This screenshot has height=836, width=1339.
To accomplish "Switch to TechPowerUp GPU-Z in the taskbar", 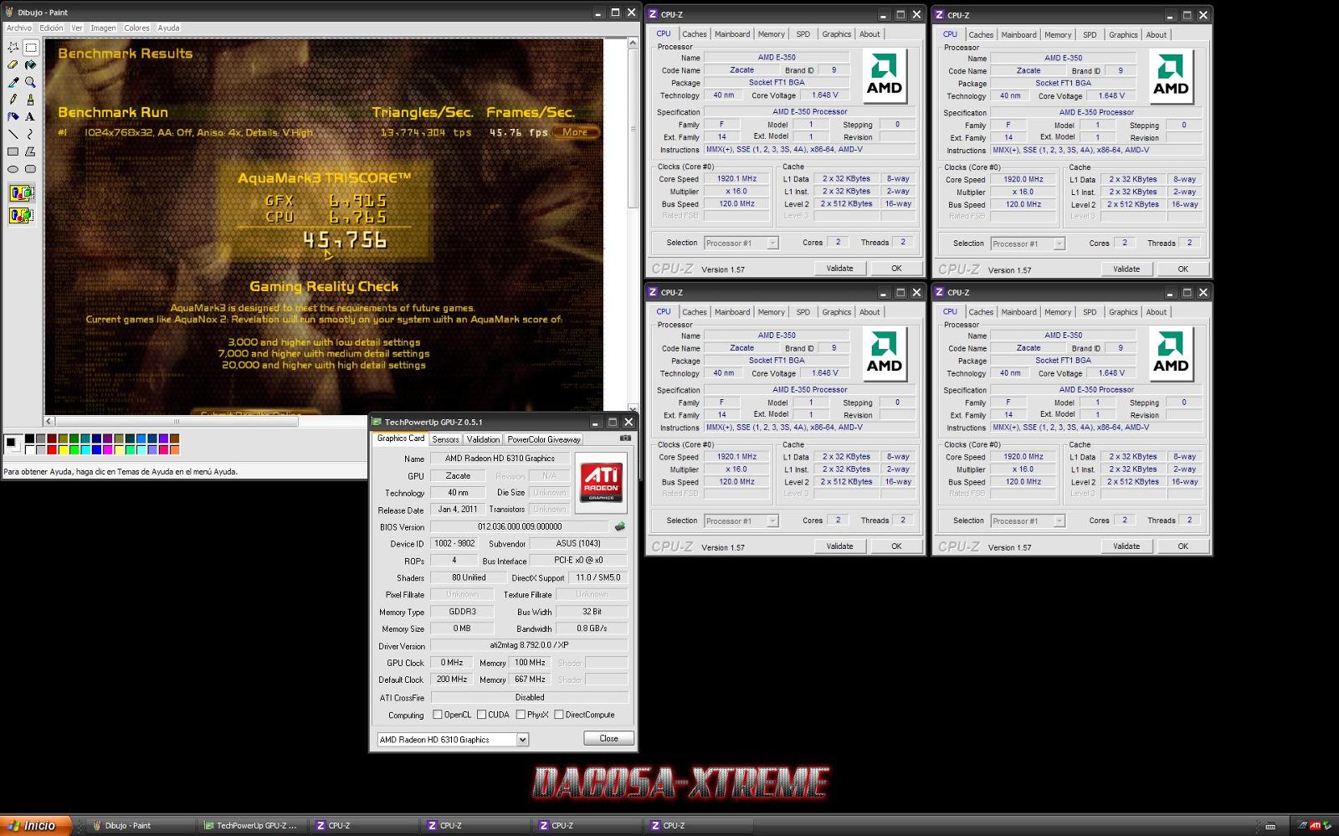I will pyautogui.click(x=253, y=826).
